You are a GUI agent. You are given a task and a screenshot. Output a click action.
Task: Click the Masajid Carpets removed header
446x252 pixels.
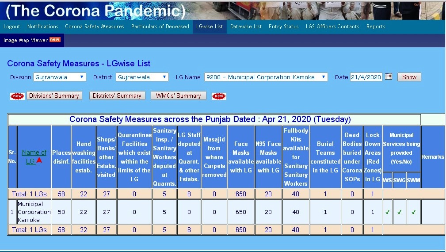[214, 157]
